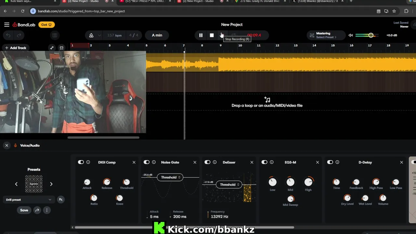Open the virtual piano keyboard icon
Viewport: 416px width, 234px height.
click(x=55, y=35)
